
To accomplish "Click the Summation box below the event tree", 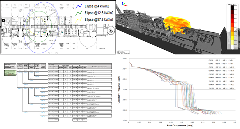I will (x=53, y=120).
